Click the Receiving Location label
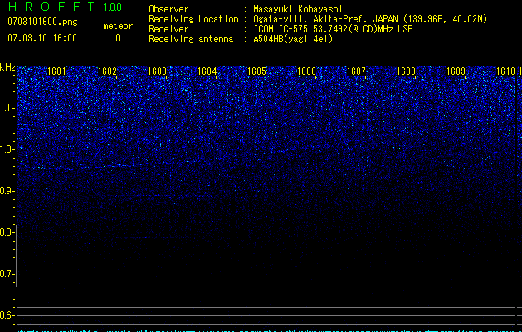The height and width of the screenshot is (332, 522). point(193,19)
